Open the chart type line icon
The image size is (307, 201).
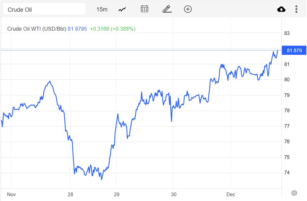click(122, 9)
